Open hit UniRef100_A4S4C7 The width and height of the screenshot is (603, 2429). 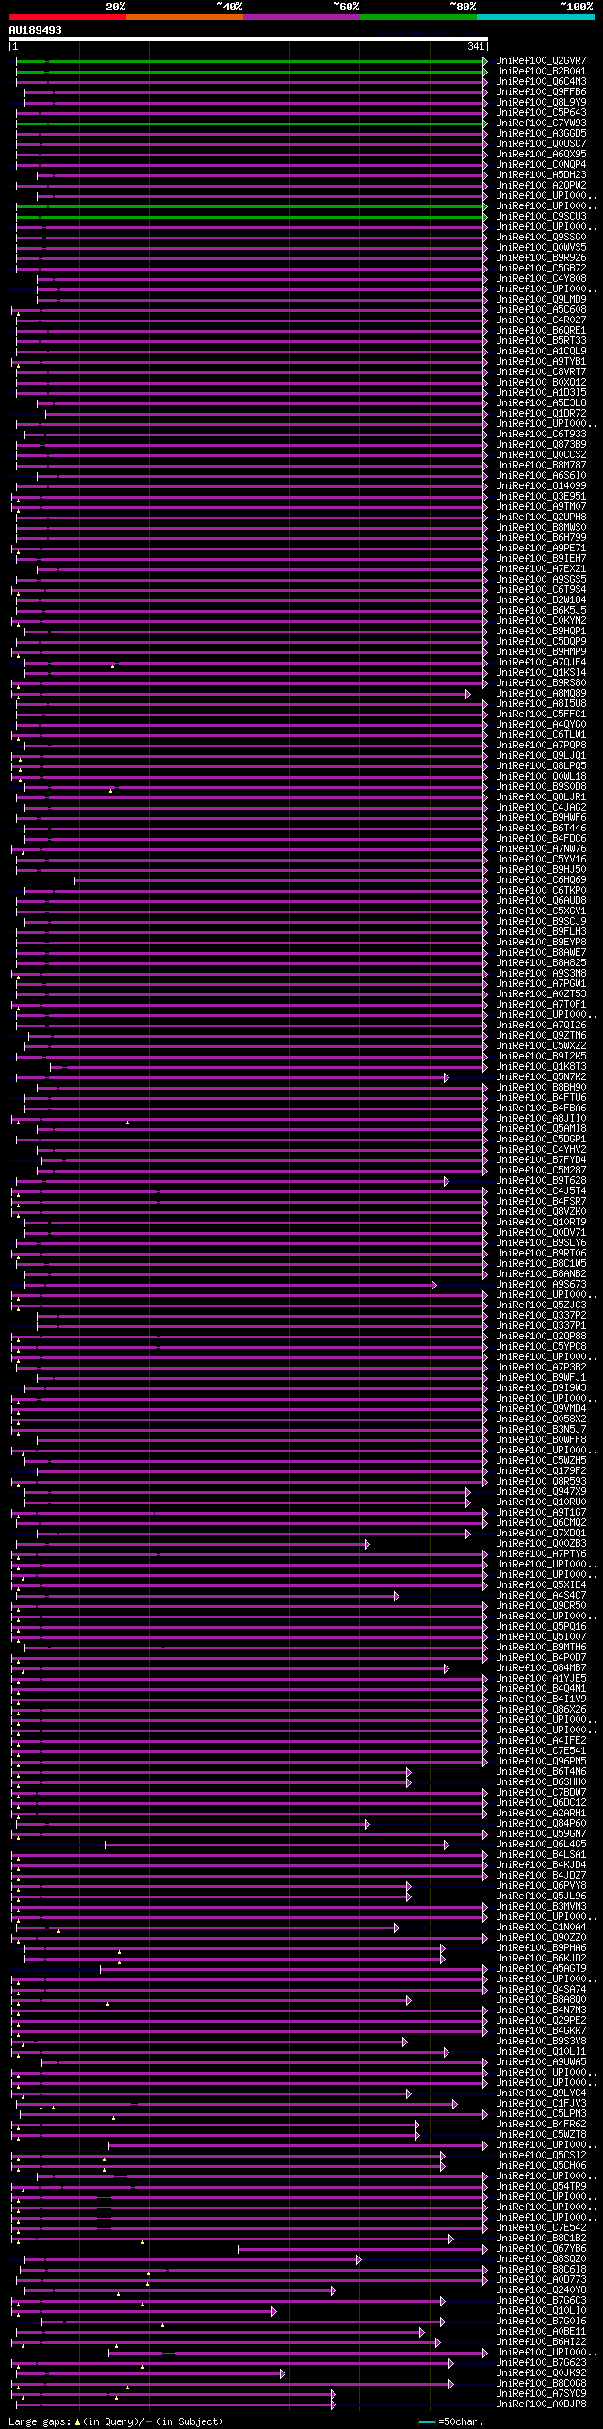tap(541, 1597)
